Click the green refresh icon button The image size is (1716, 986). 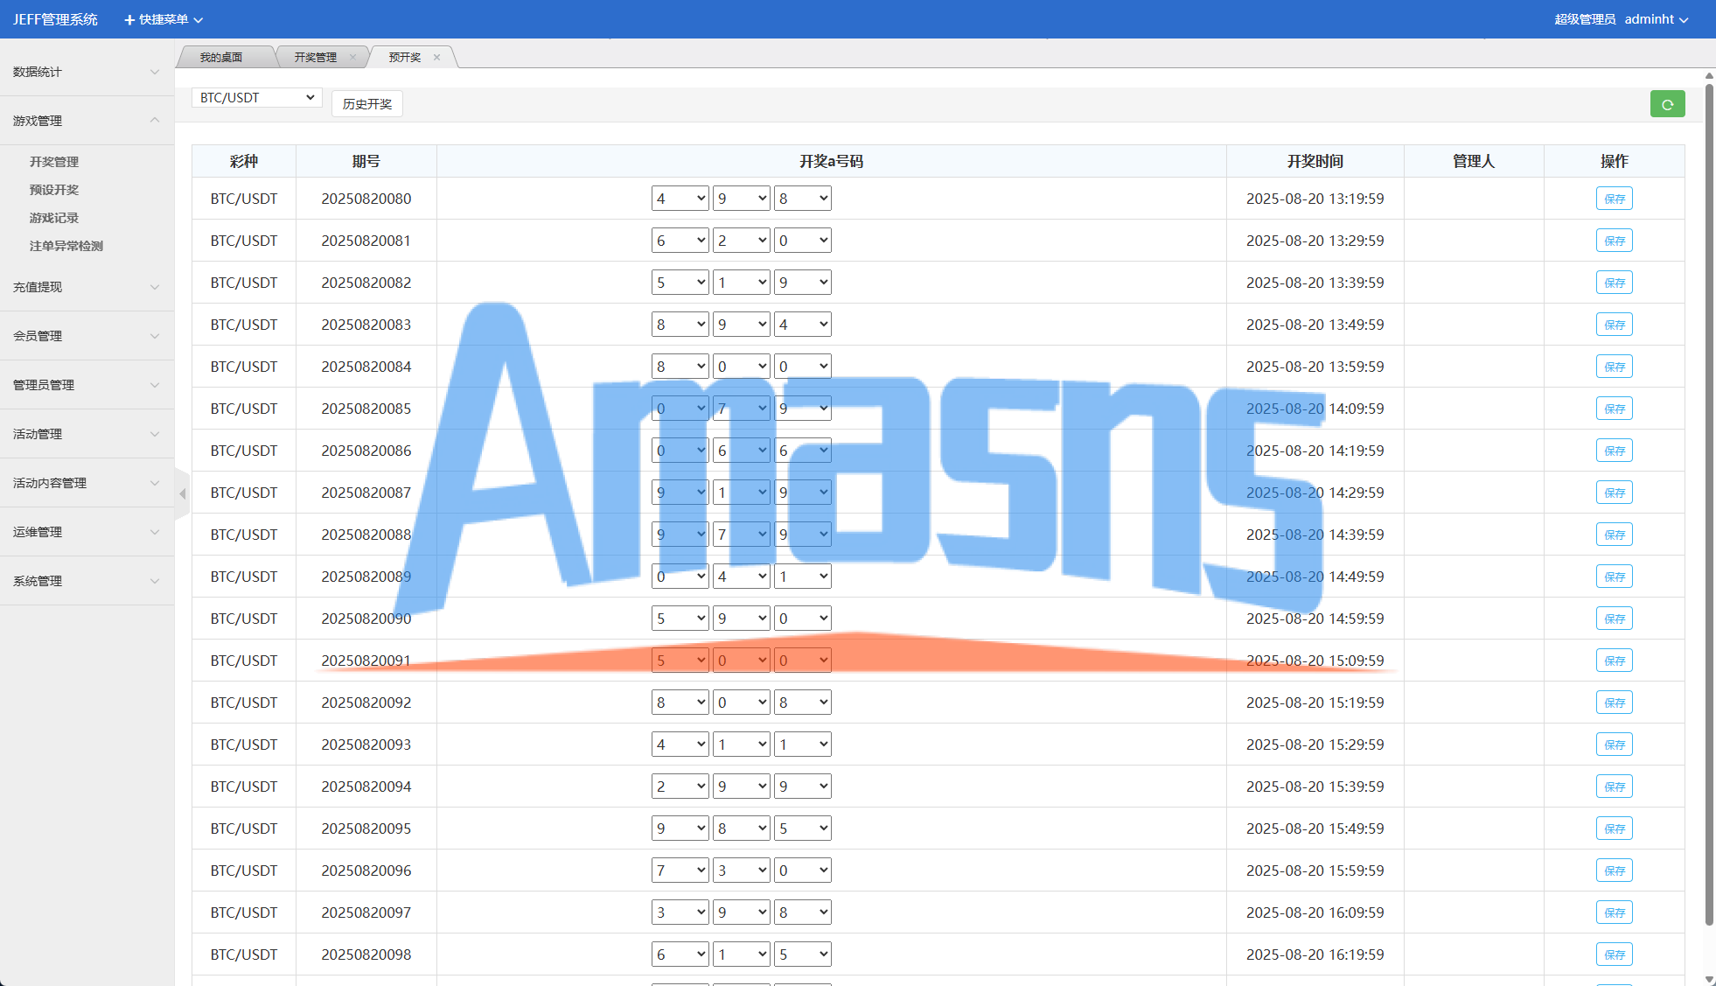click(x=1667, y=104)
